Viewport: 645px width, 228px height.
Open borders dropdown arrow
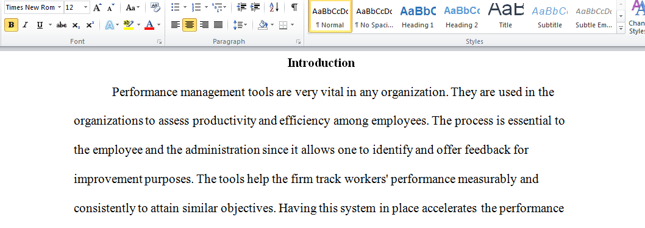point(293,25)
